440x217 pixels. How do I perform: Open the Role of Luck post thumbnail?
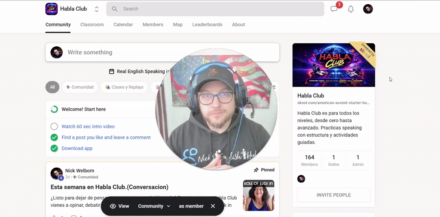[258, 196]
